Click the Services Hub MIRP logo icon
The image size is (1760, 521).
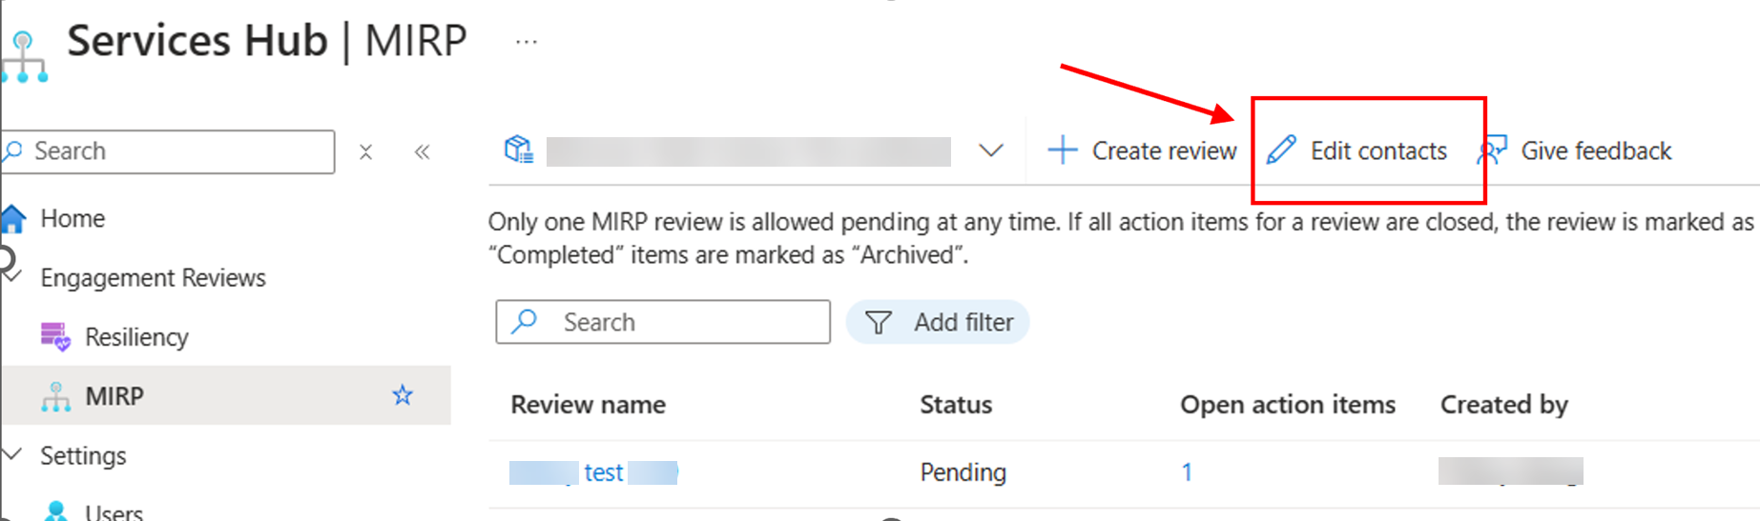(x=24, y=57)
